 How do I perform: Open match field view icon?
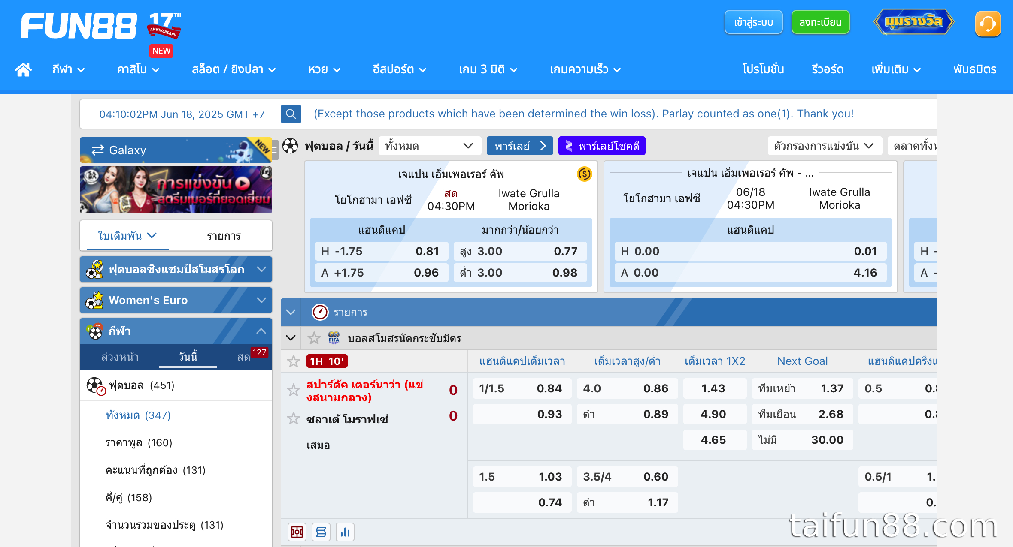point(297,532)
